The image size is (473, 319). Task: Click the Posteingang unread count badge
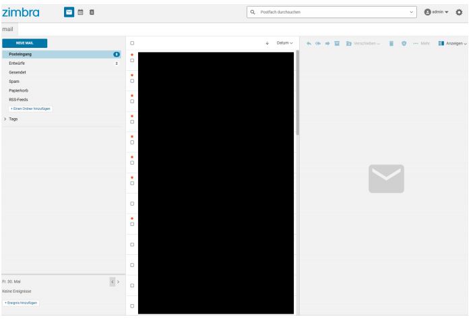click(117, 55)
